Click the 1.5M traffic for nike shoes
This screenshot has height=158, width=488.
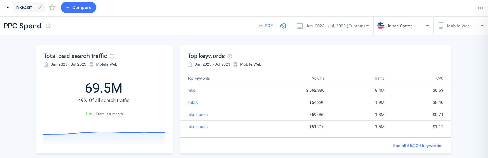[380, 127]
